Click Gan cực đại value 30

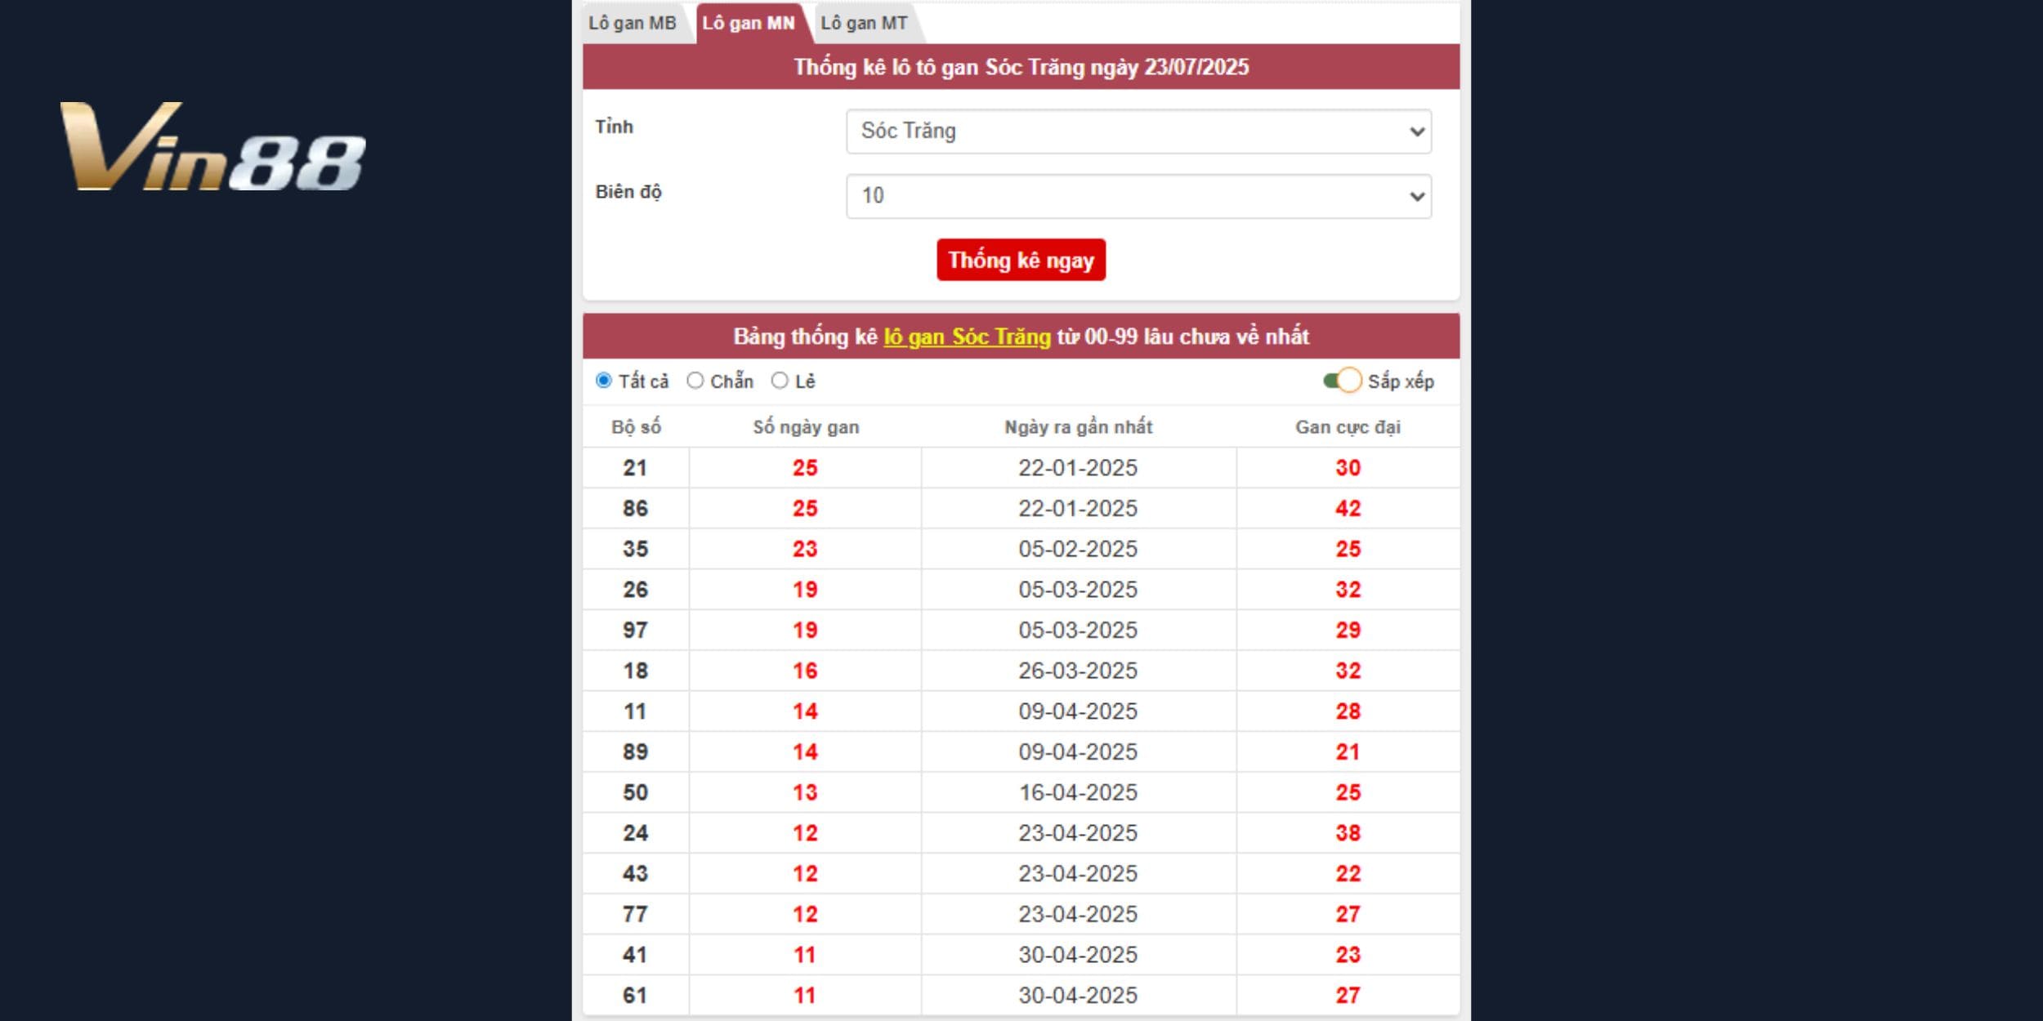point(1348,468)
